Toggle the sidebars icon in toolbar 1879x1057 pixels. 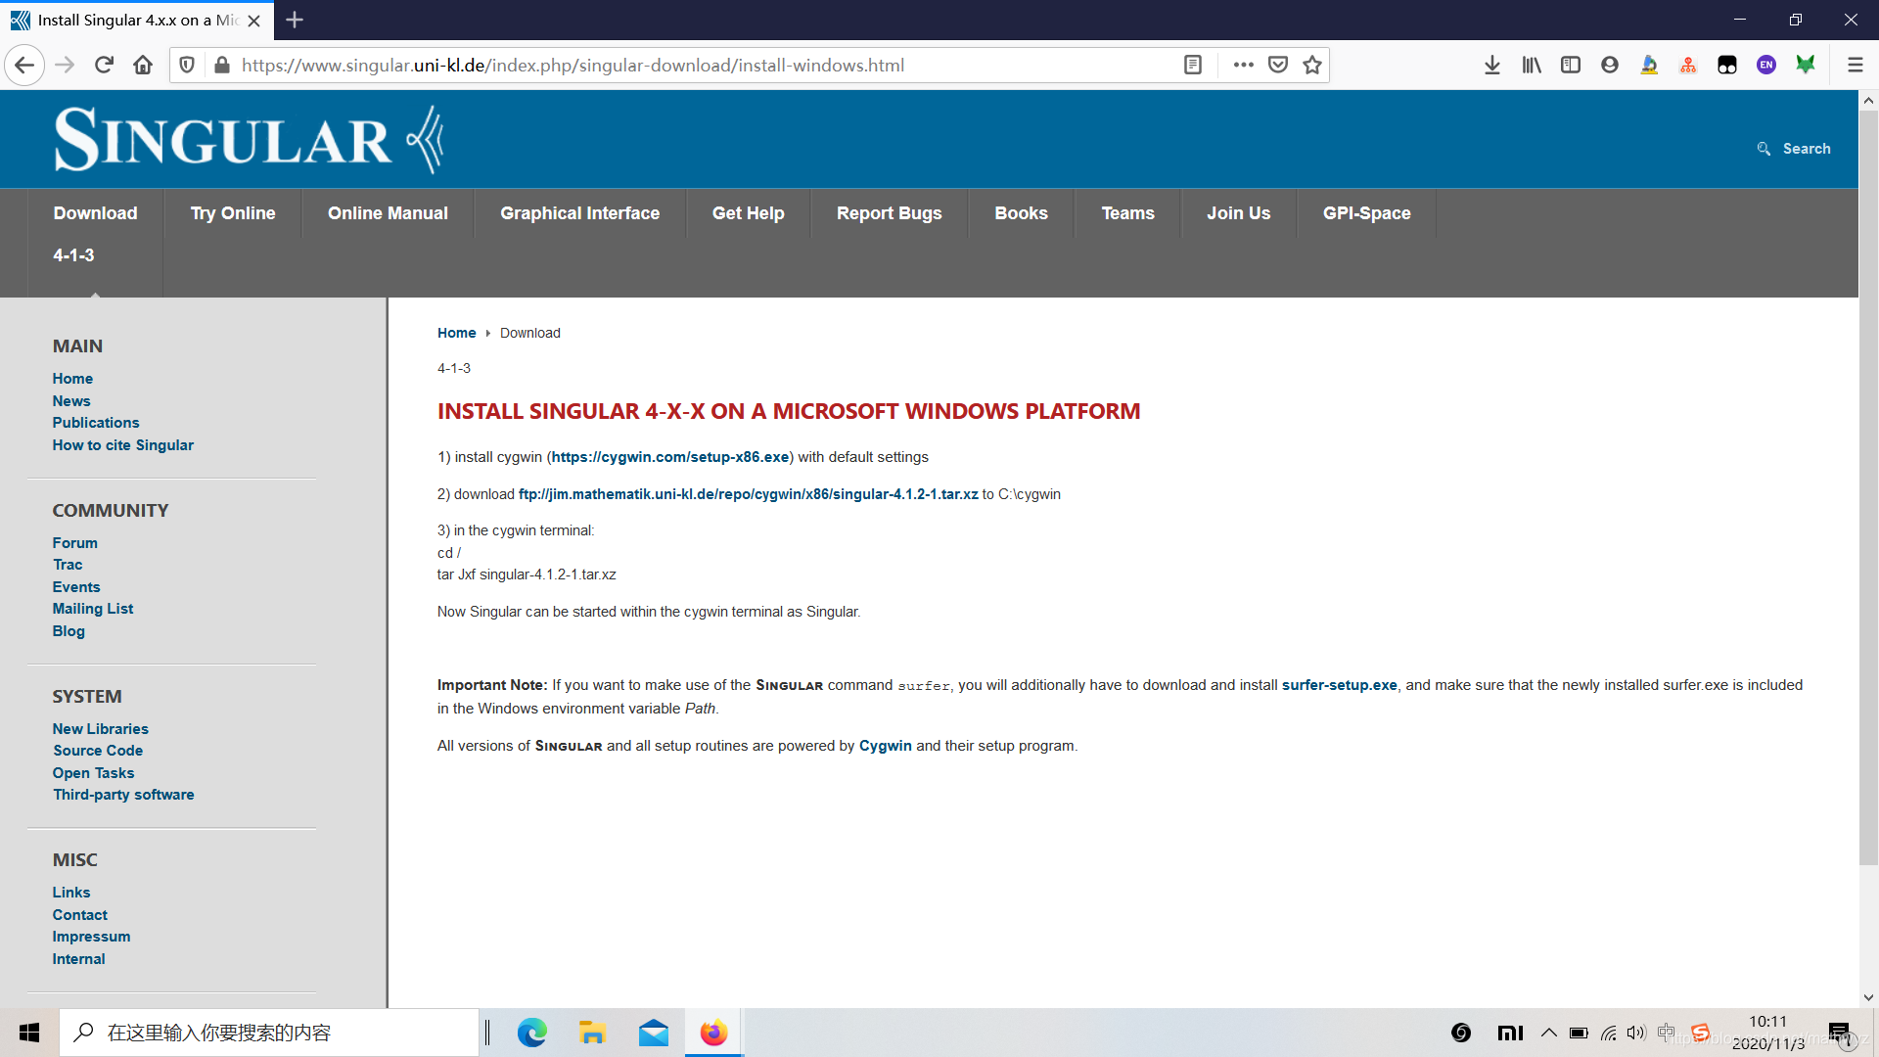click(x=1570, y=65)
